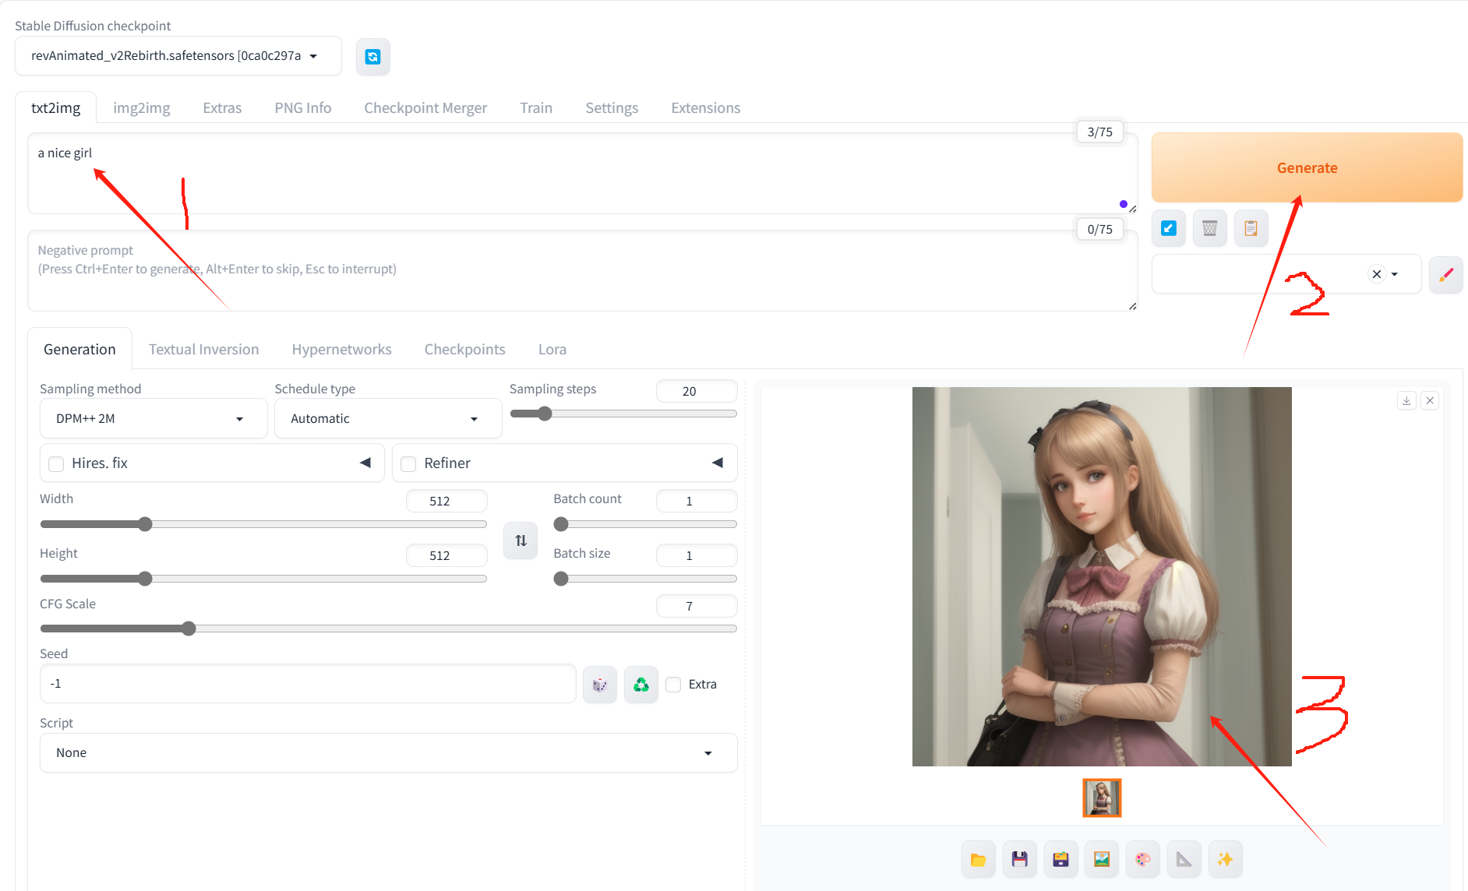Viewport: 1468px width, 891px height.
Task: Expand the Refiner section triangle
Action: click(x=717, y=463)
